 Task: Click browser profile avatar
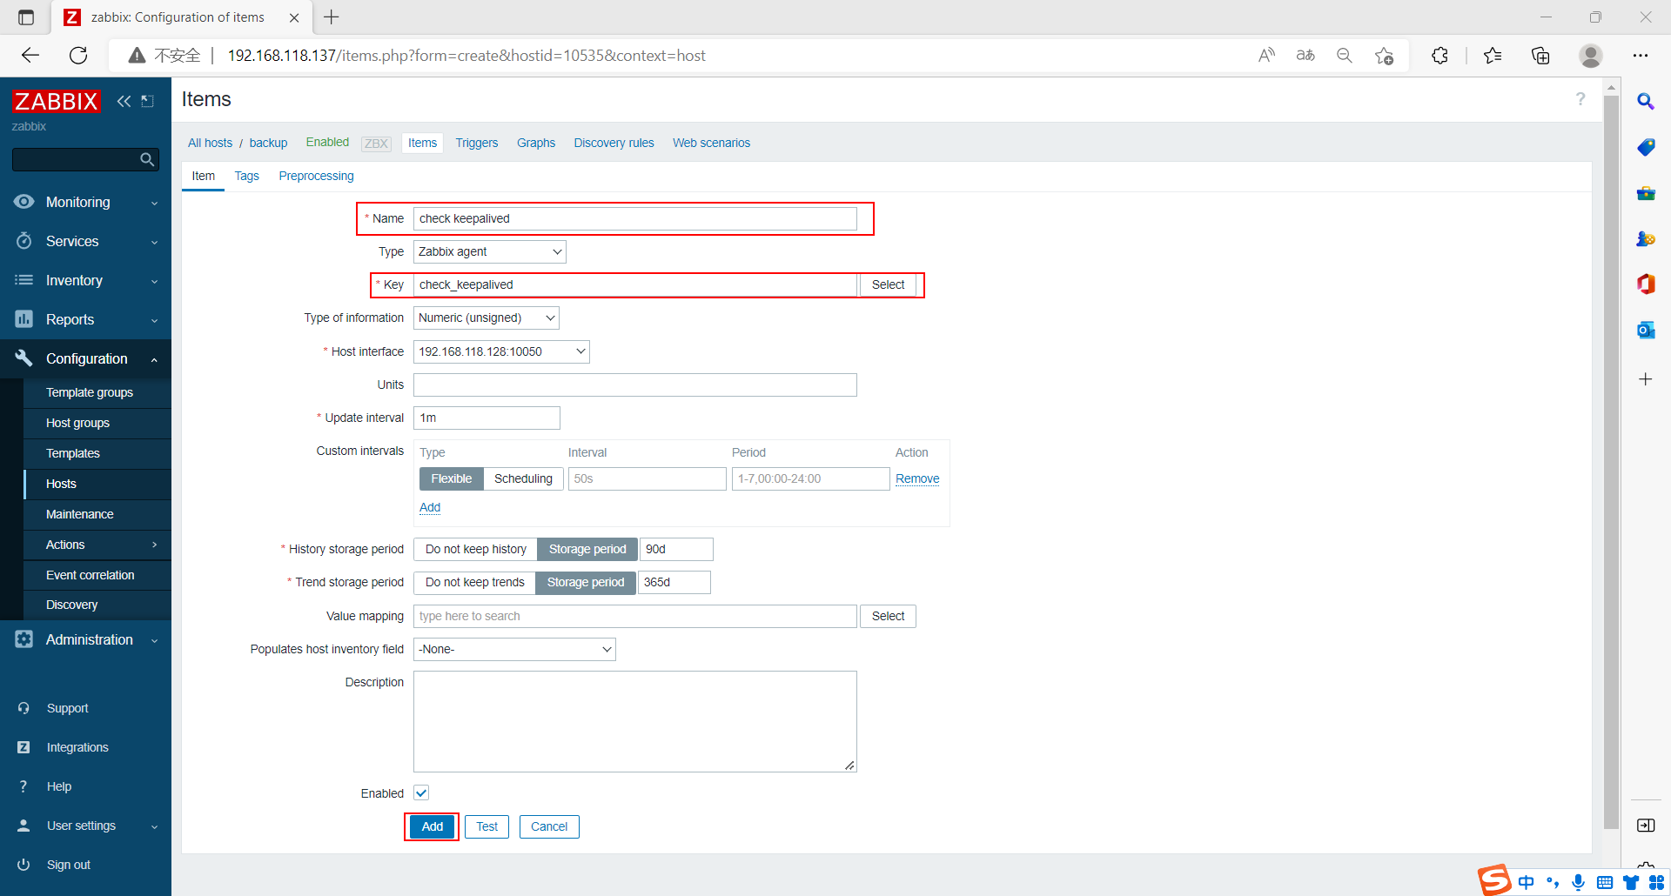pyautogui.click(x=1591, y=56)
